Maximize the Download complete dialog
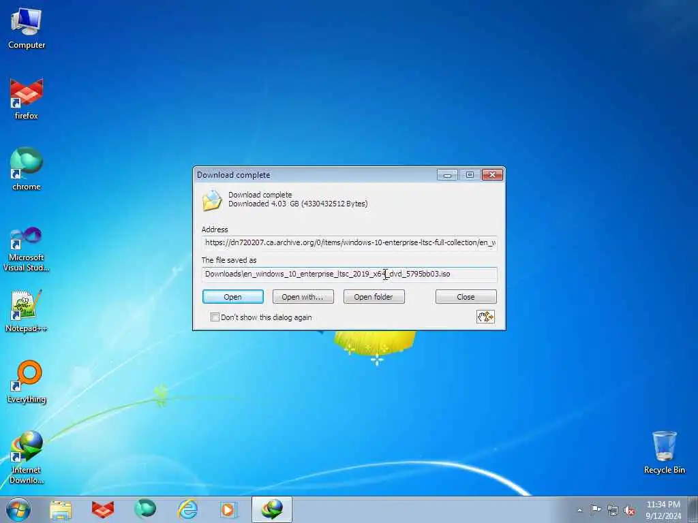The width and height of the screenshot is (698, 523). click(470, 175)
